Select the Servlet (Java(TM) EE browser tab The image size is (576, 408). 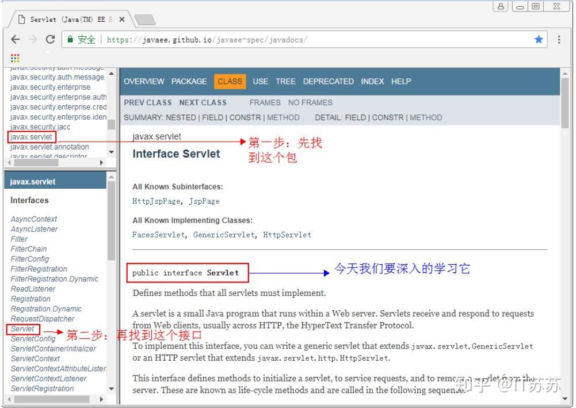click(63, 18)
